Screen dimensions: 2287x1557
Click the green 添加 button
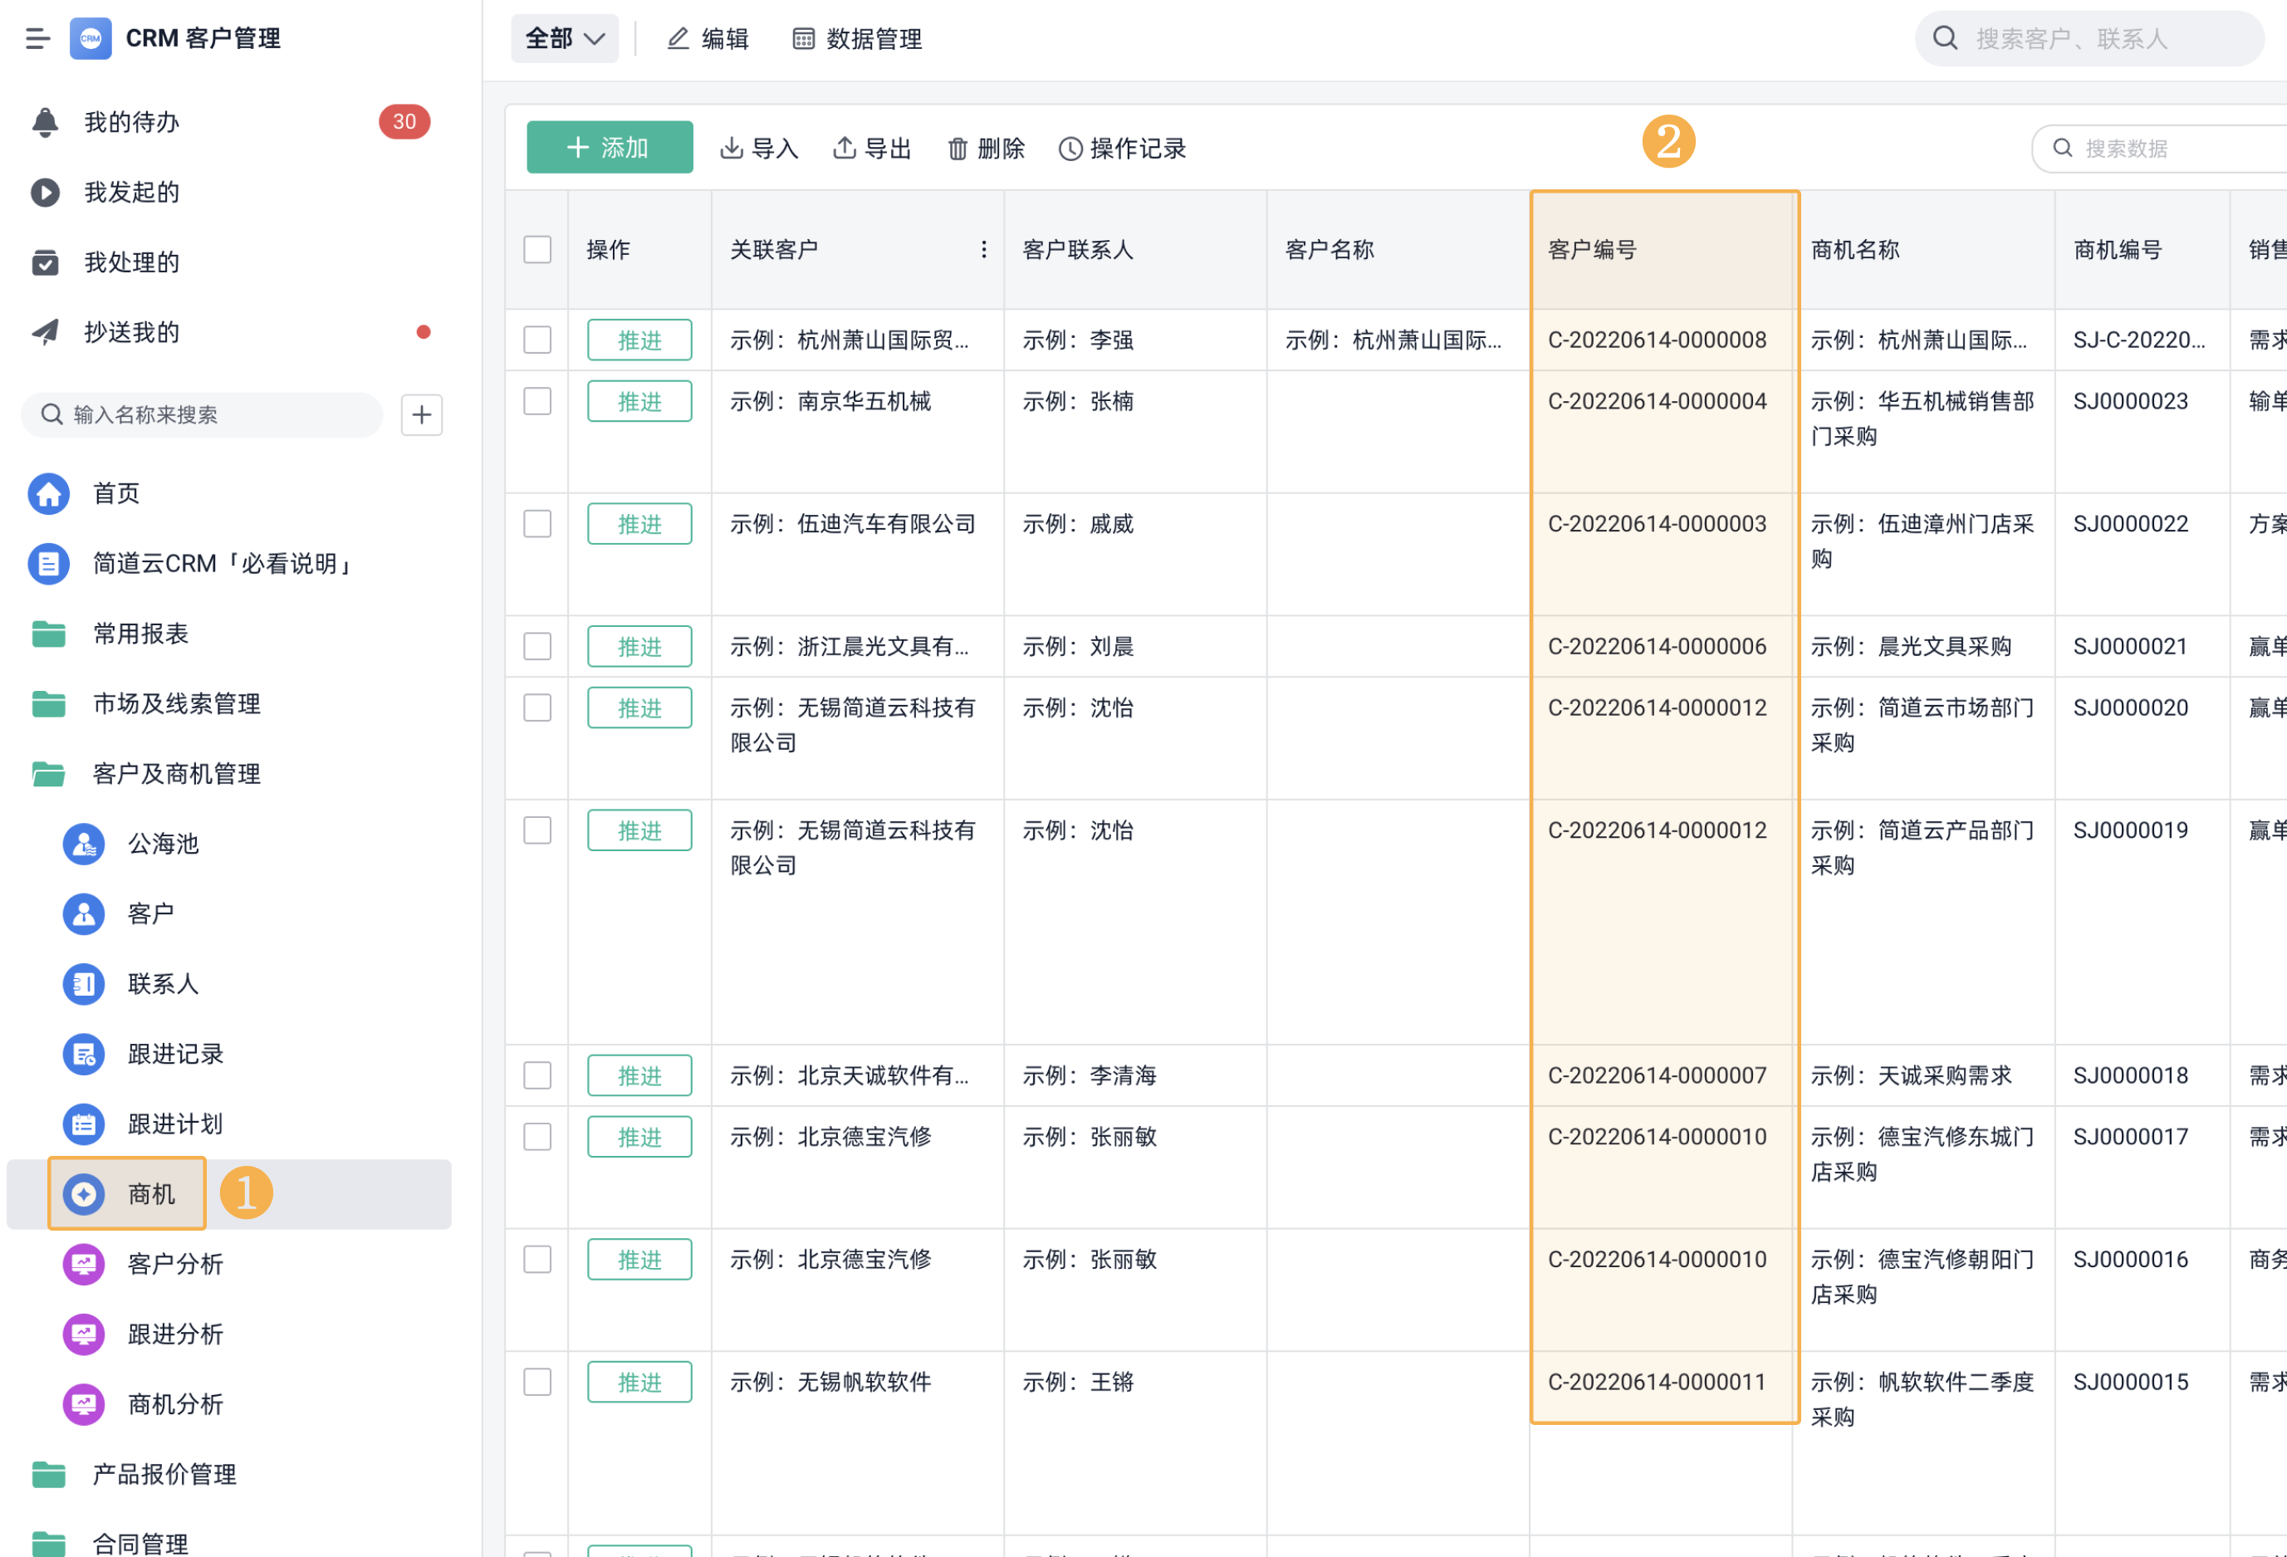point(610,148)
